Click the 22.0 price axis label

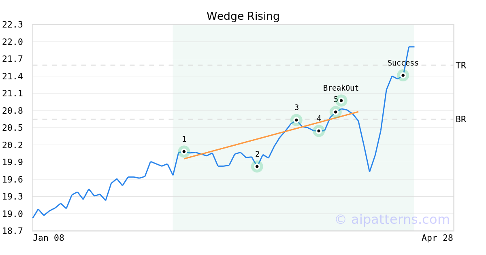point(13,42)
